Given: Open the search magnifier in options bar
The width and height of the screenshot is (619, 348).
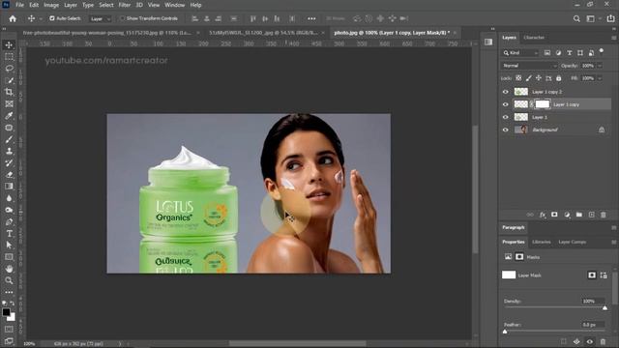Looking at the screenshot, I should coord(576,18).
